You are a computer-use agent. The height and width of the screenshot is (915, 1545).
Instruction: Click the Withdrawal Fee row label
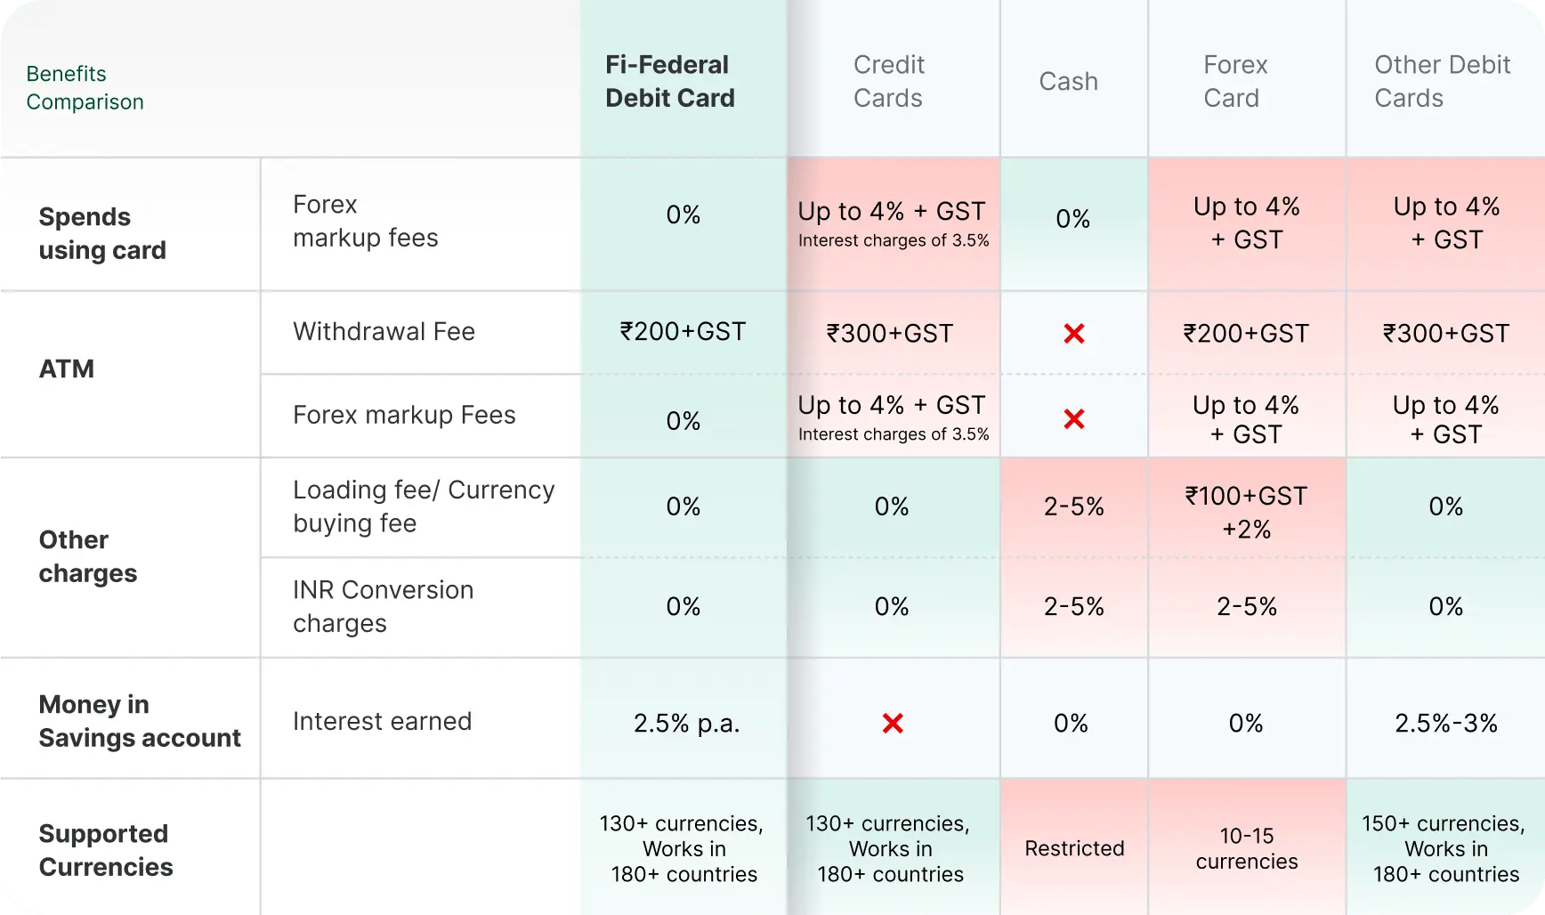[x=384, y=332]
